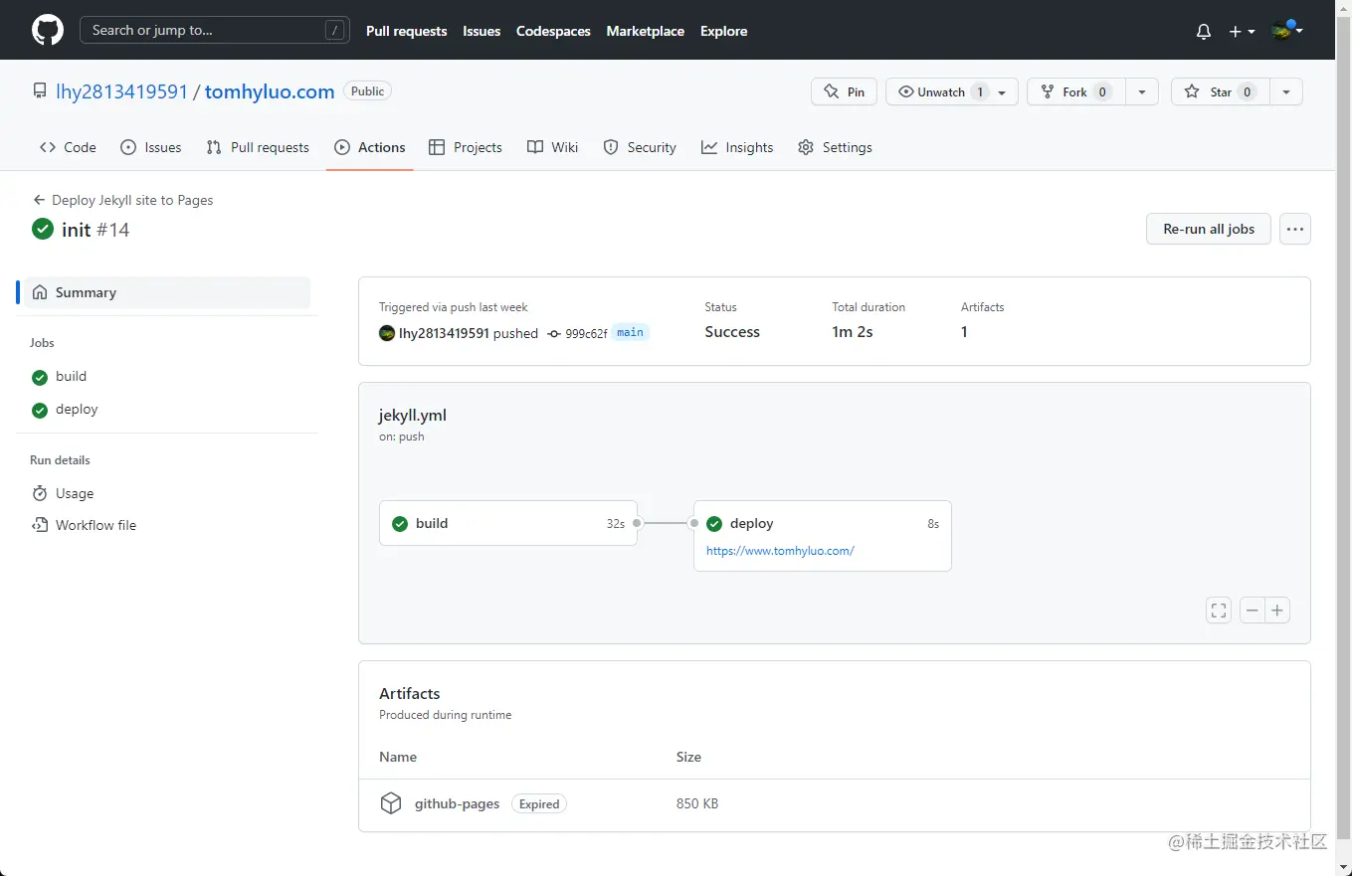Open commit 999c62f

[x=586, y=333]
